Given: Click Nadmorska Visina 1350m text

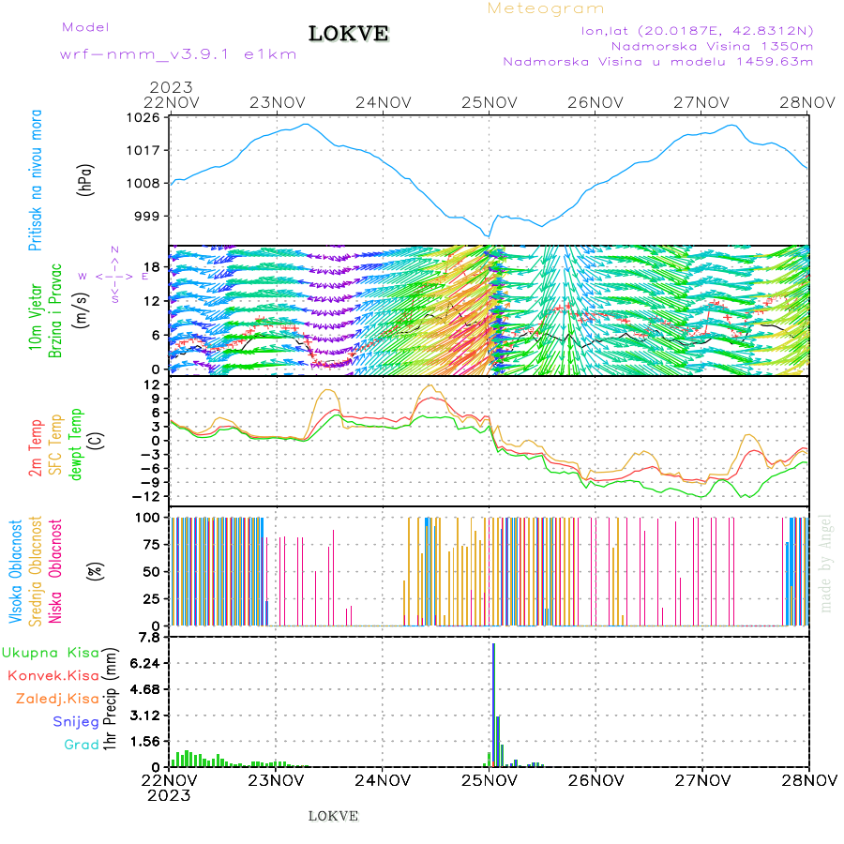Looking at the screenshot, I should pyautogui.click(x=712, y=46).
